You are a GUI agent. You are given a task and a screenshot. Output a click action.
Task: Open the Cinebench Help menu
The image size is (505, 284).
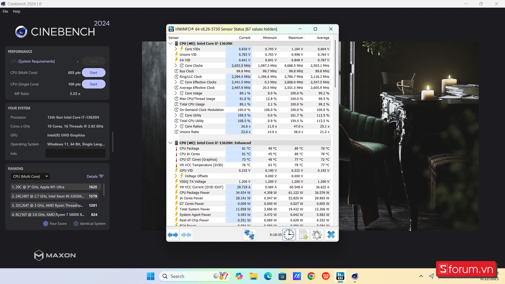tap(16, 11)
